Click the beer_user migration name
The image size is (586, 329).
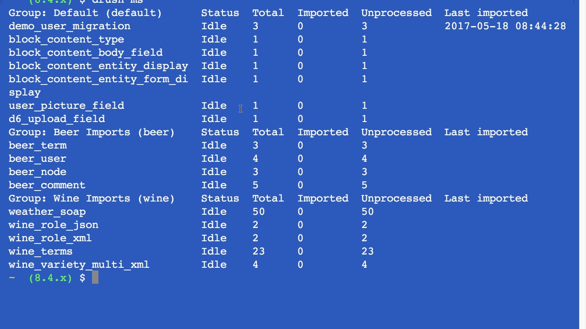pyautogui.click(x=38, y=159)
